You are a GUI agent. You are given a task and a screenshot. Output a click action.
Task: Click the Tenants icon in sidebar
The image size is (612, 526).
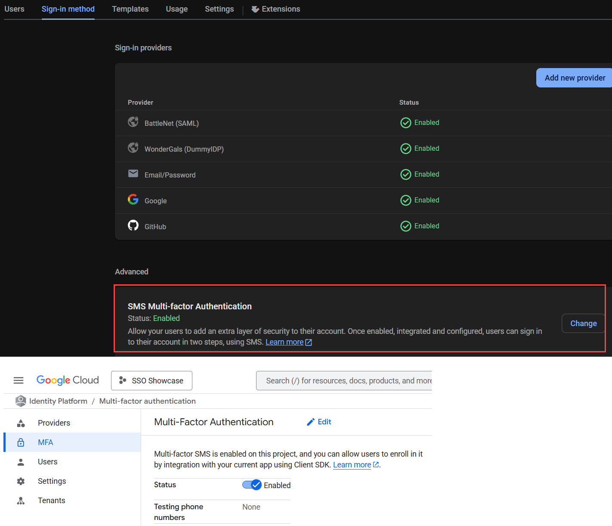coord(21,501)
